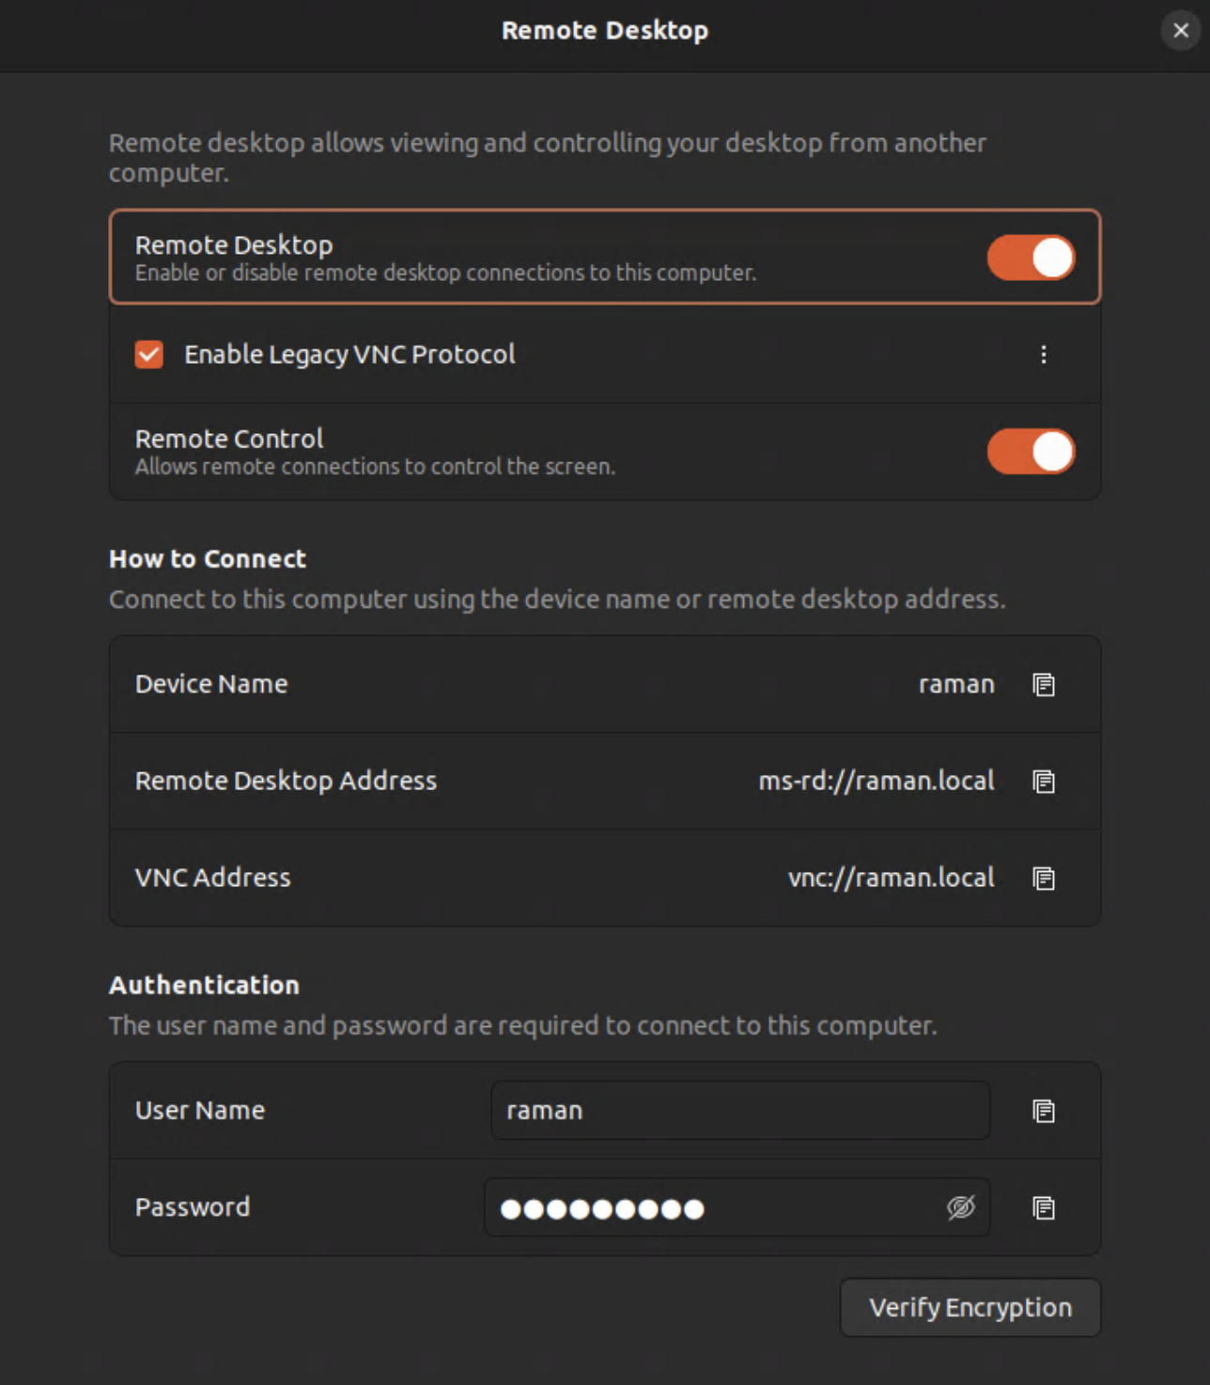Copy the user name
1210x1385 pixels.
[x=1043, y=1110]
